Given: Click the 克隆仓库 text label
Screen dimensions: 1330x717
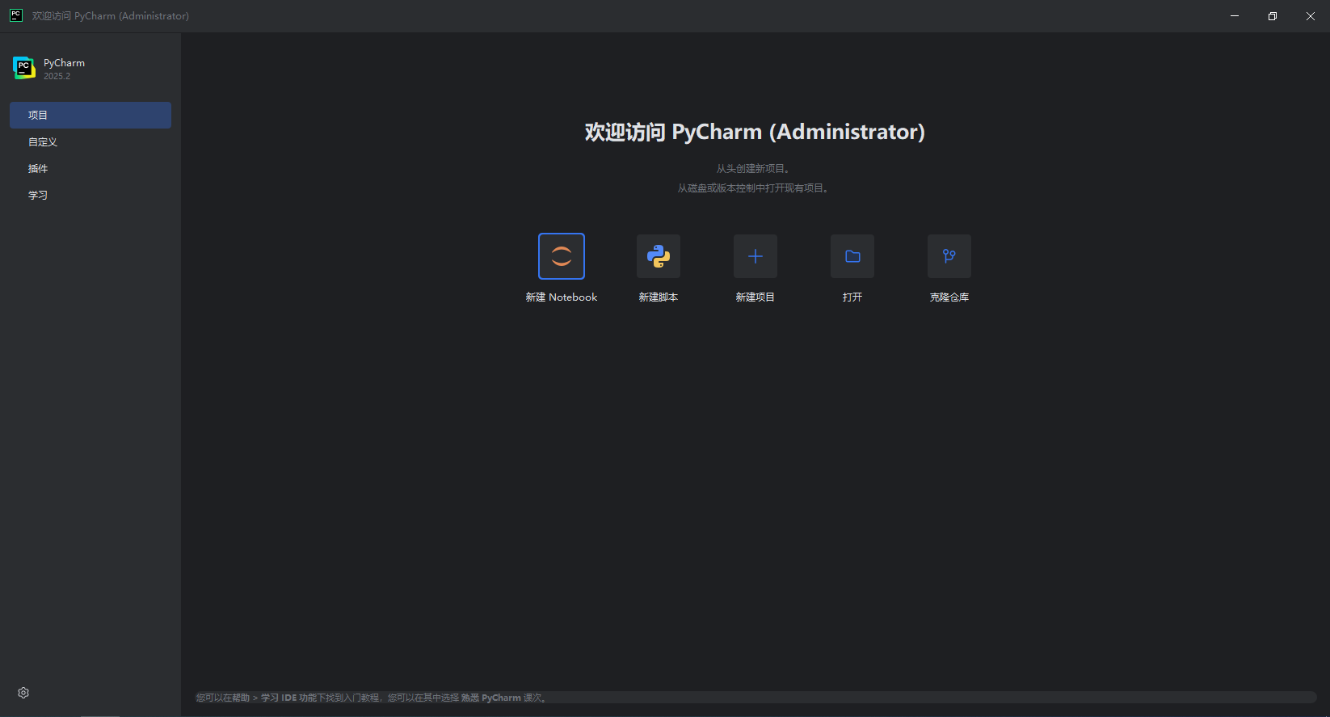Looking at the screenshot, I should point(949,297).
